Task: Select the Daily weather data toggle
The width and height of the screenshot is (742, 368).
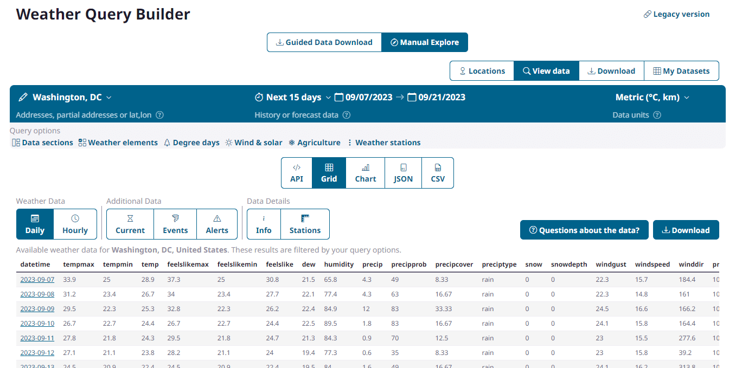Action: (35, 224)
